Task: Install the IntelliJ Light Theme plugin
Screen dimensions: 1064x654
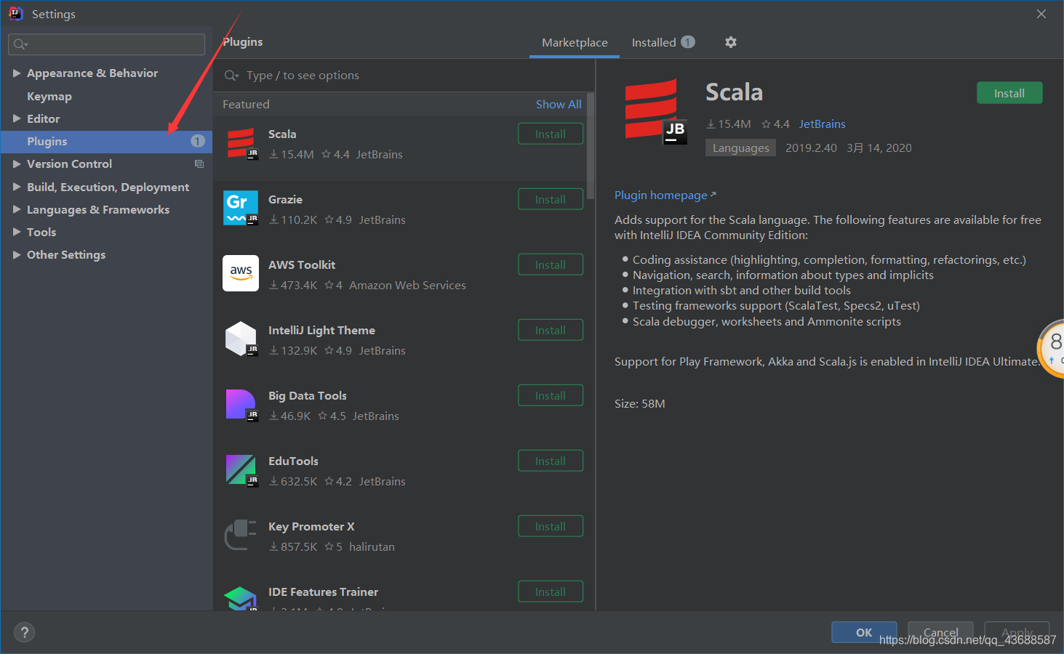Action: (x=551, y=330)
